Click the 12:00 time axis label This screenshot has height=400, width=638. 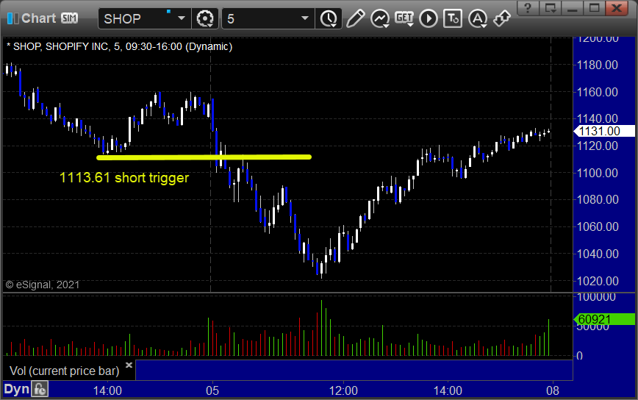click(x=343, y=390)
